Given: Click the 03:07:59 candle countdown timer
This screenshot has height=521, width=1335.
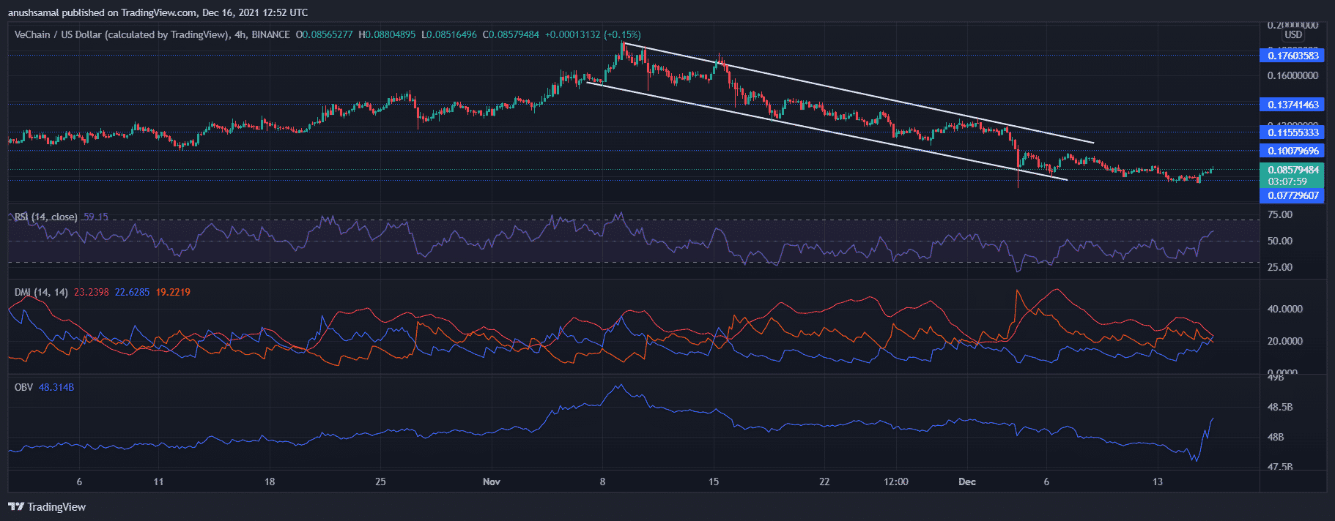Looking at the screenshot, I should 1287,181.
